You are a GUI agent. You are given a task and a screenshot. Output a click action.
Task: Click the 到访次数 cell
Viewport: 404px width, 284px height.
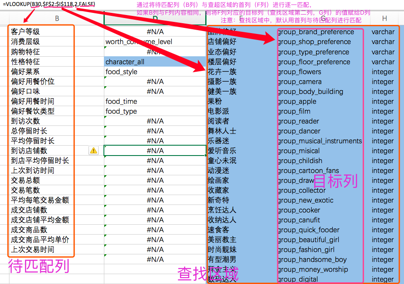57,121
